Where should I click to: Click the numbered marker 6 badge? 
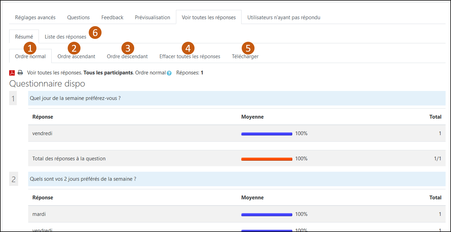[x=95, y=33]
